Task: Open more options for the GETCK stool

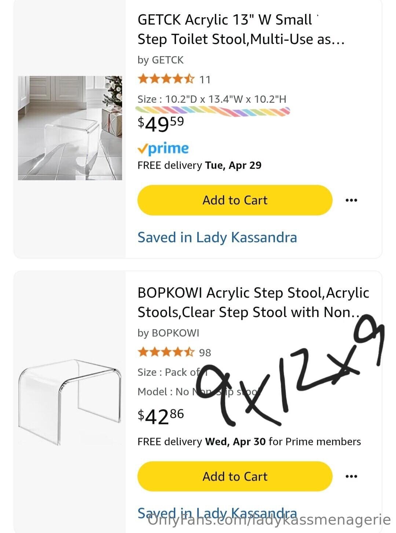Action: 351,200
